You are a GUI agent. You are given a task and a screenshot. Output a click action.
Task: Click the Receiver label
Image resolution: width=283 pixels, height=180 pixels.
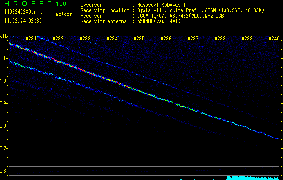pyautogui.click(x=91, y=16)
